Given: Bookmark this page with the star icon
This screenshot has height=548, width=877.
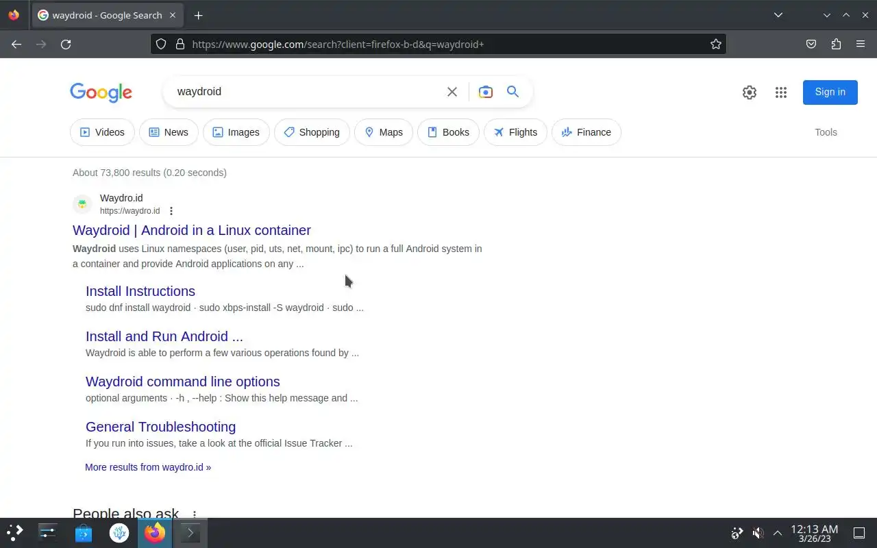Looking at the screenshot, I should coord(716,44).
